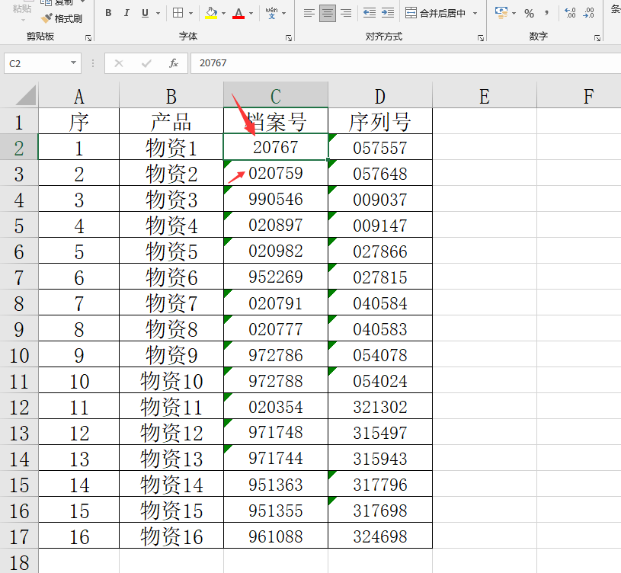Select column F header
The width and height of the screenshot is (621, 573).
pos(579,96)
